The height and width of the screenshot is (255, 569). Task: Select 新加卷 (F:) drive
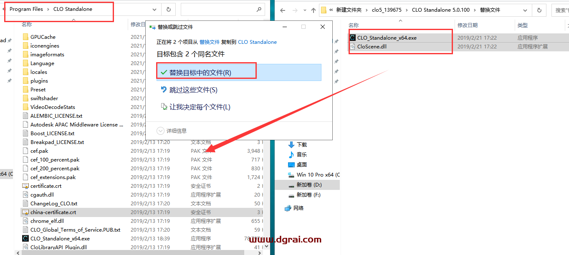309,194
